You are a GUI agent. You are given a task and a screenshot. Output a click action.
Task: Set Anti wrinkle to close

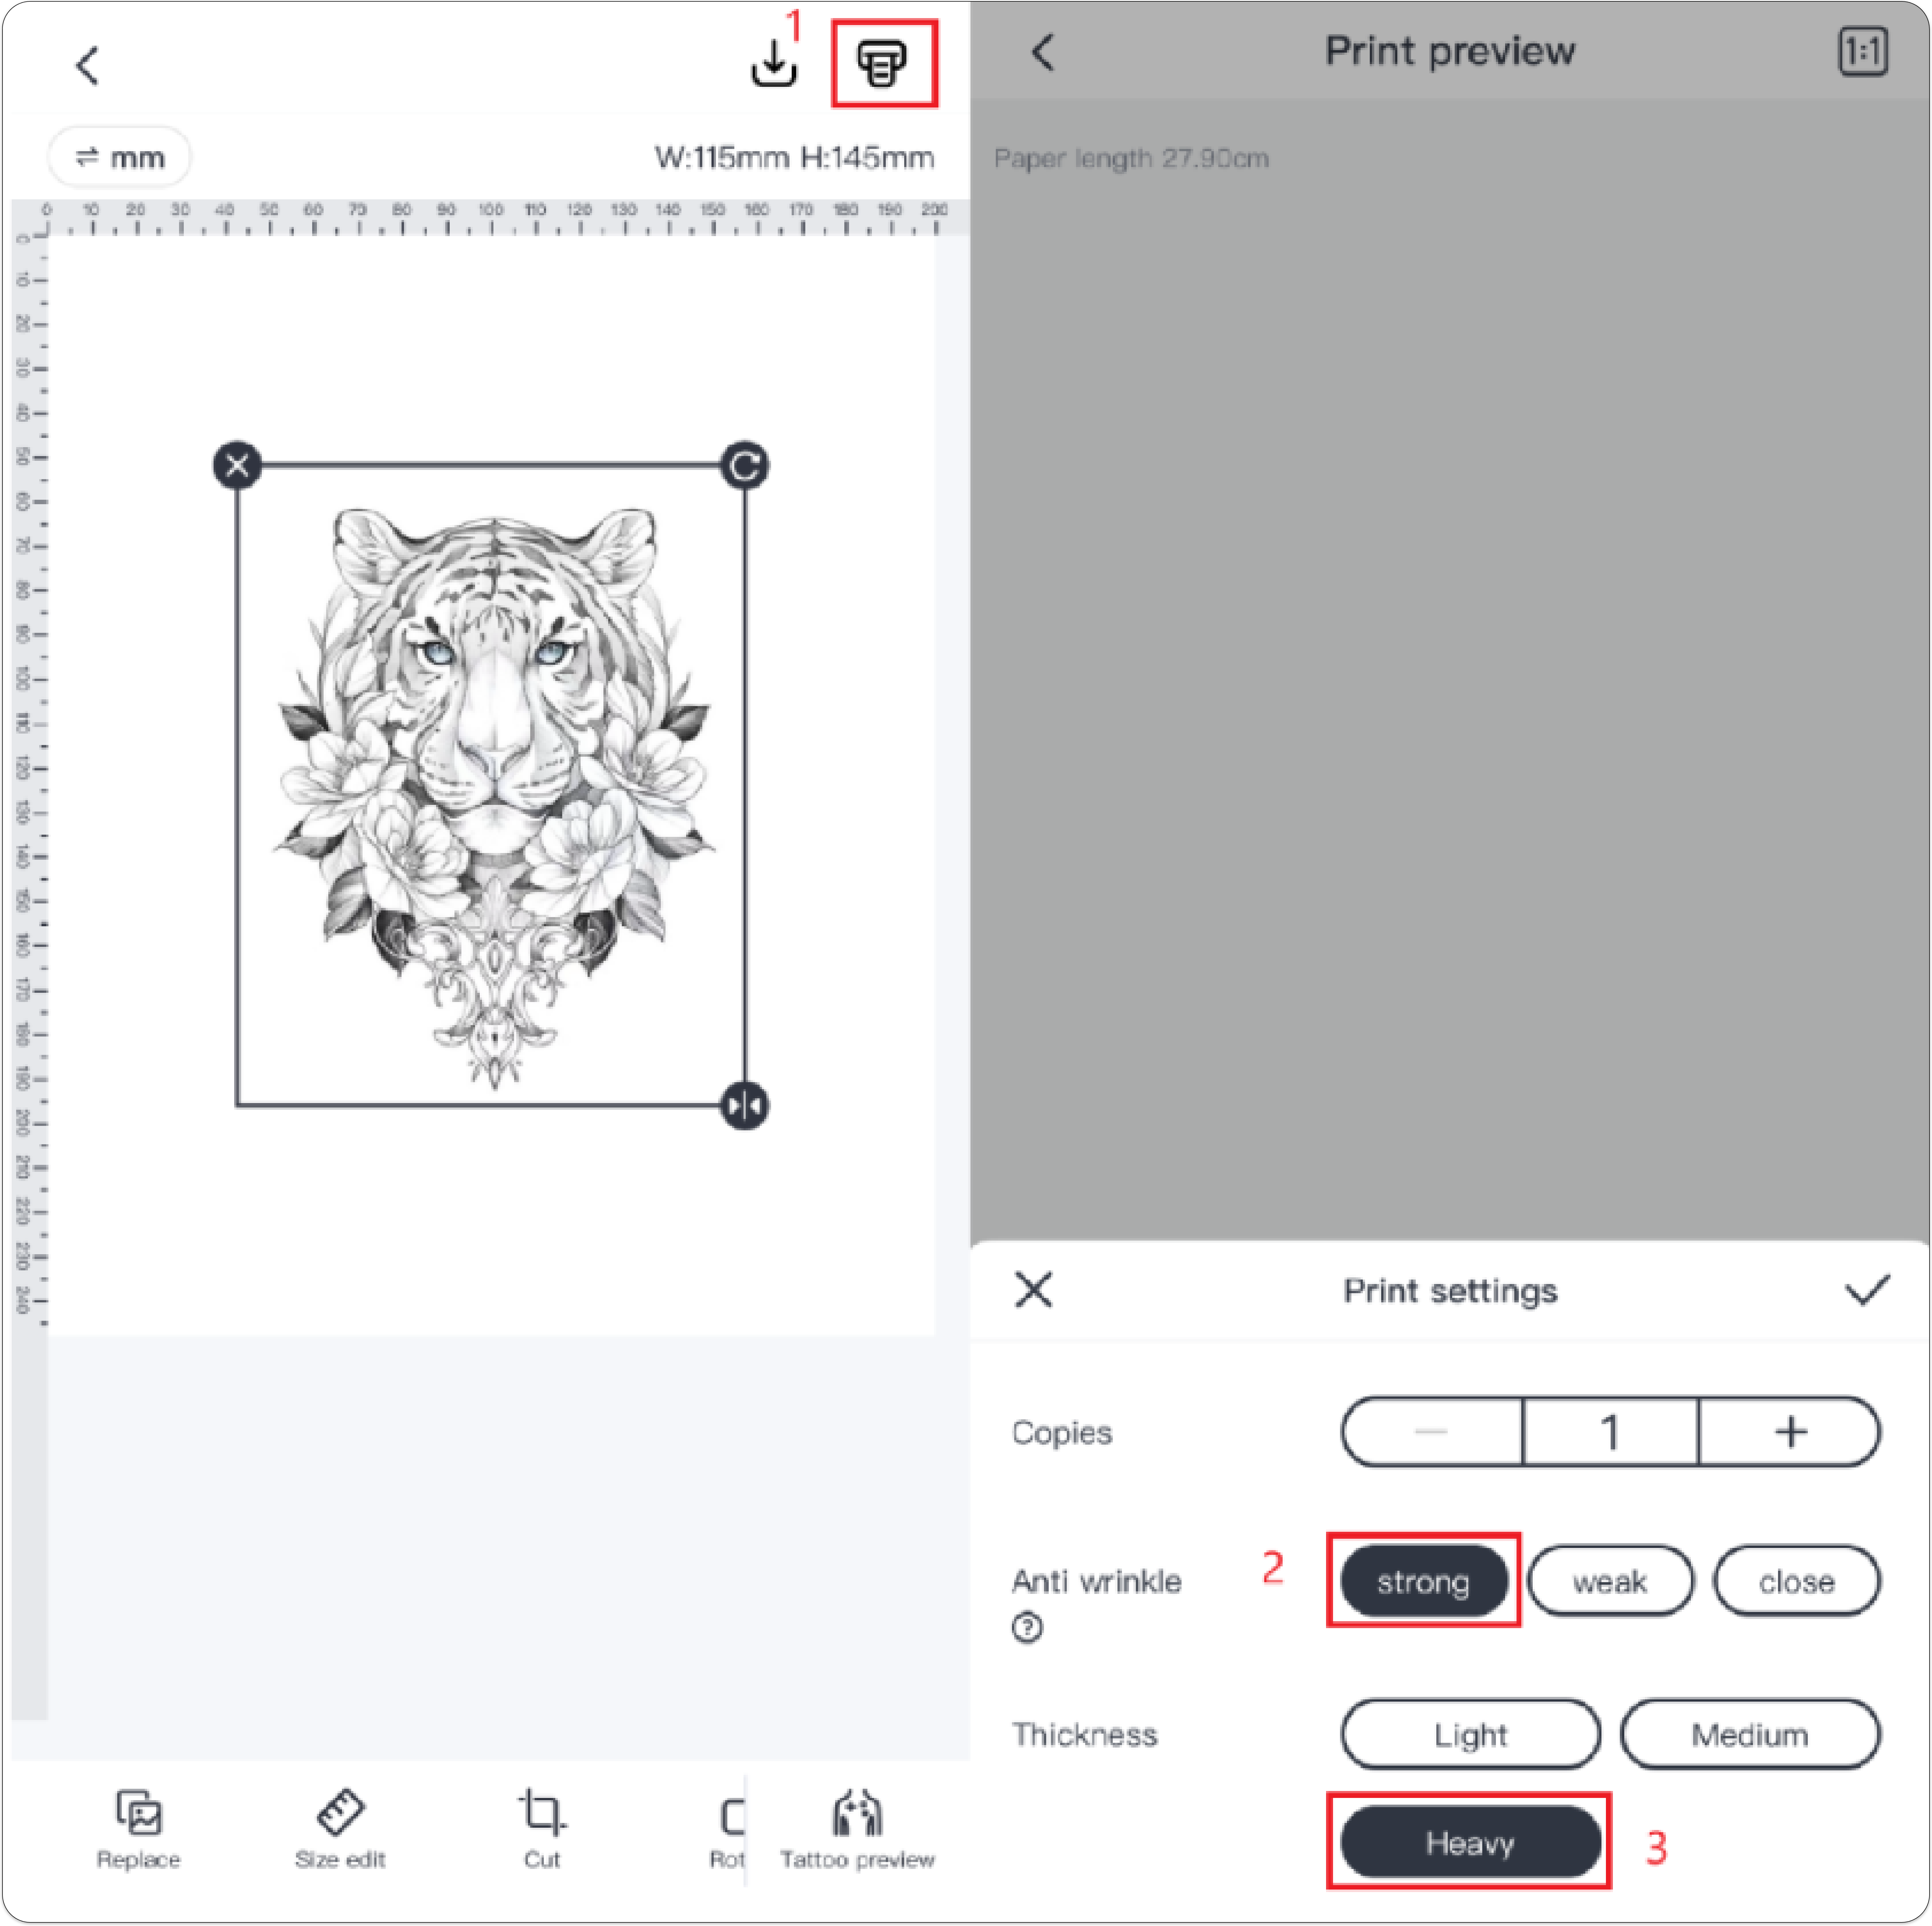(1796, 1581)
